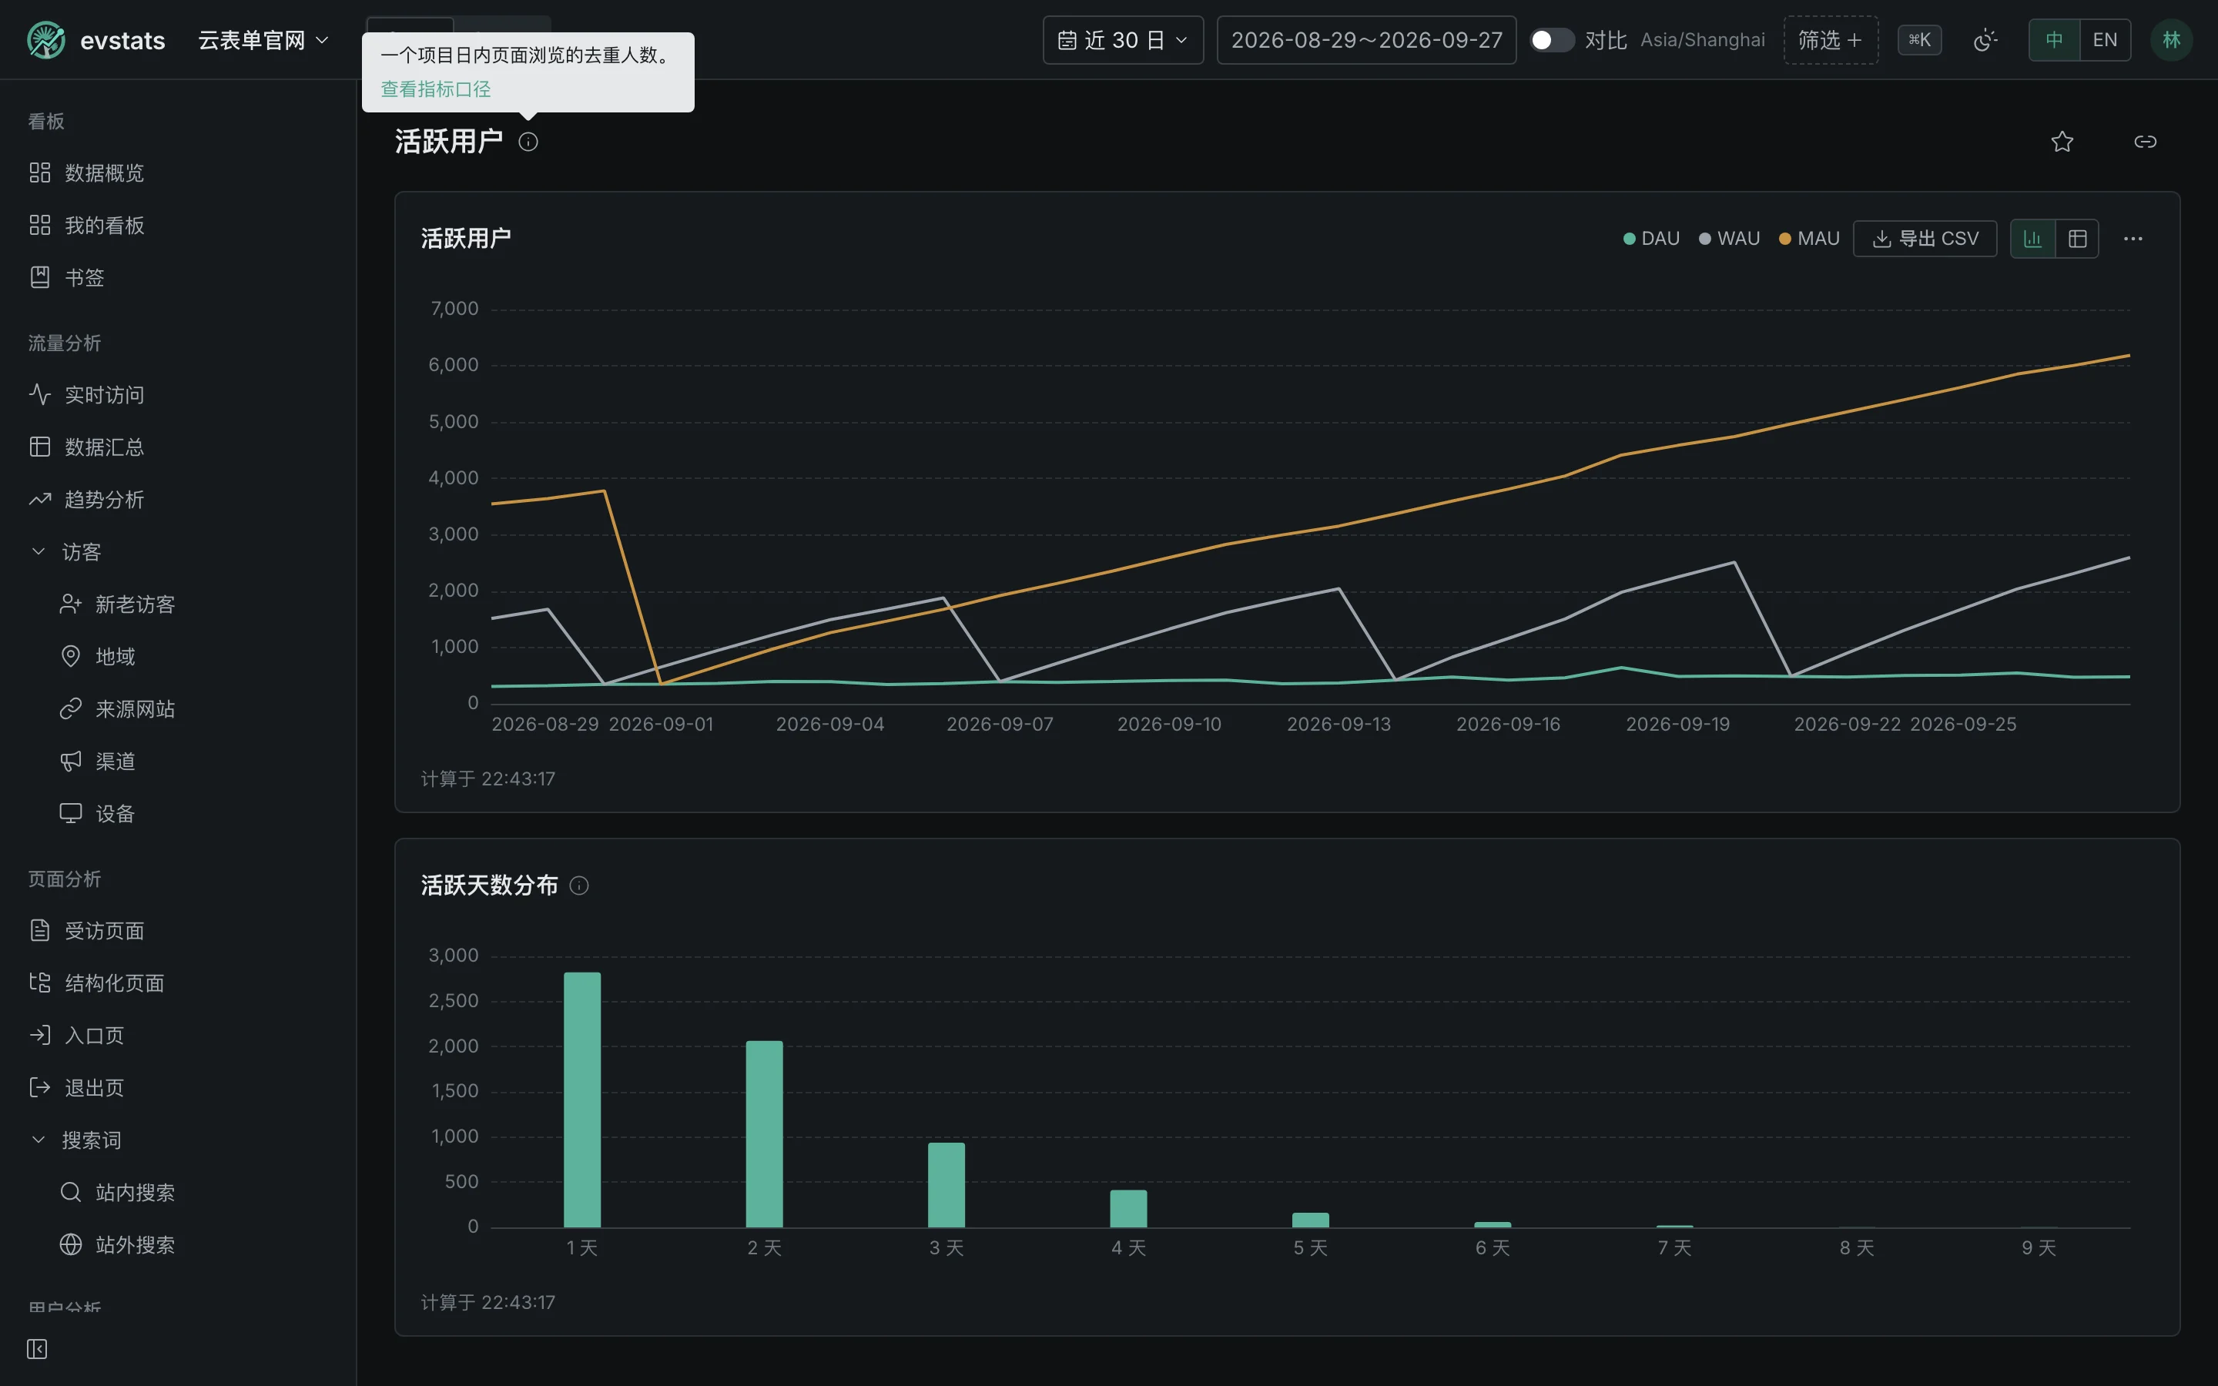Collapse the sidebar with bottom-left icon
The height and width of the screenshot is (1386, 2218).
(37, 1348)
